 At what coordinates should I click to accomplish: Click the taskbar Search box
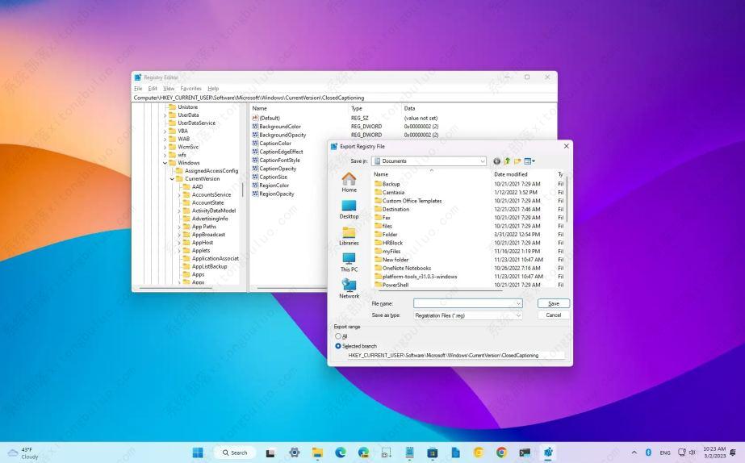(x=235, y=453)
